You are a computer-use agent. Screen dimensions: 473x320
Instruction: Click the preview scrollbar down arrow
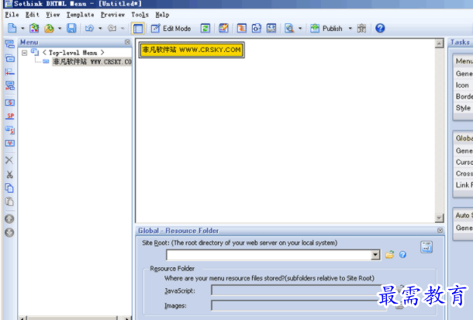click(x=439, y=218)
